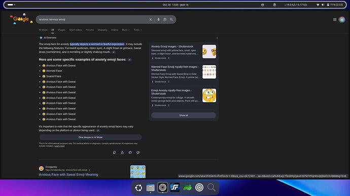Click Anxiety Emoji Images source thumbnail
Screen dimensions: 350x196
point(209,52)
